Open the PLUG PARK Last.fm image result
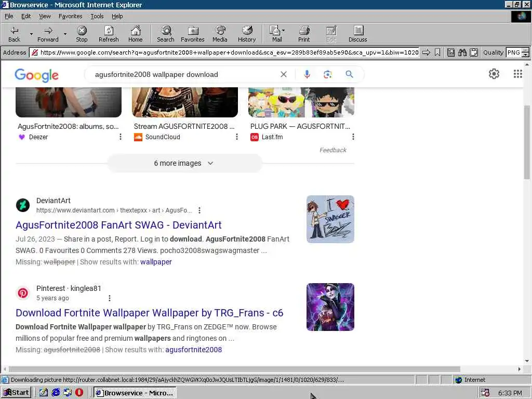Image resolution: width=532 pixels, height=399 pixels. [x=300, y=126]
